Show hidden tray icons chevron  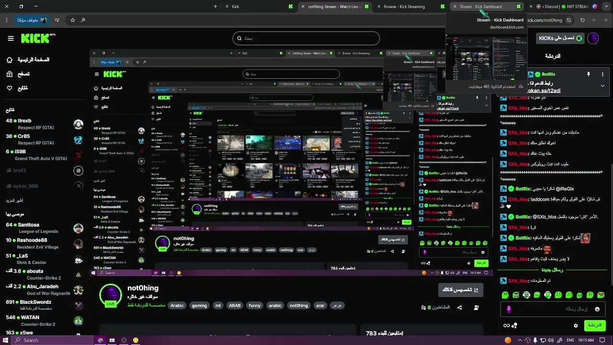tap(521, 340)
